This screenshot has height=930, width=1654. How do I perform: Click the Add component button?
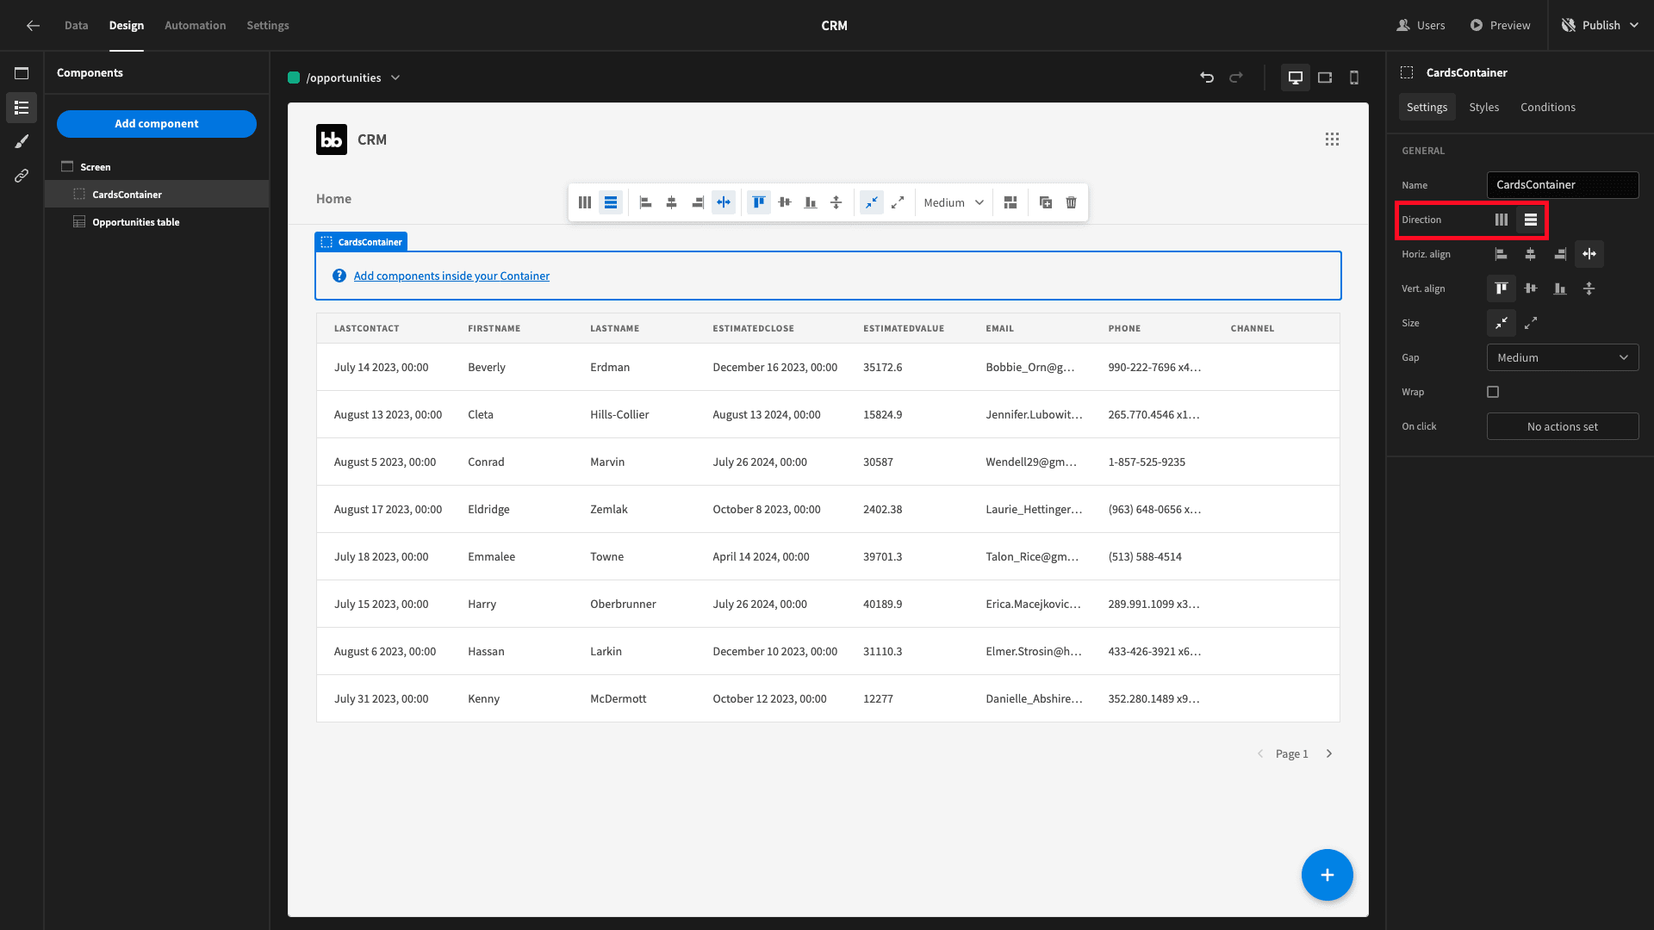coord(157,123)
